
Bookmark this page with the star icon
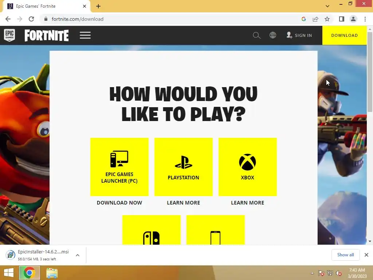[327, 19]
